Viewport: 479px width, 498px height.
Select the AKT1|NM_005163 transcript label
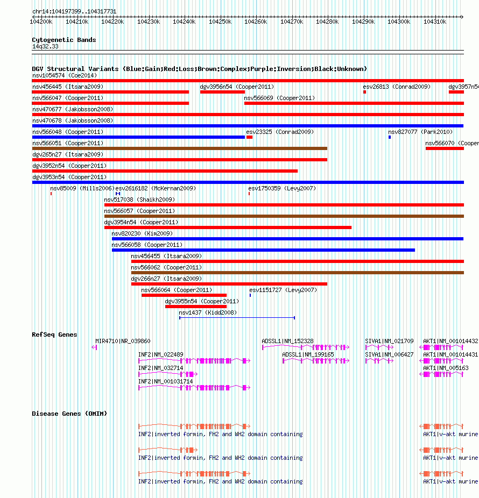pyautogui.click(x=446, y=368)
